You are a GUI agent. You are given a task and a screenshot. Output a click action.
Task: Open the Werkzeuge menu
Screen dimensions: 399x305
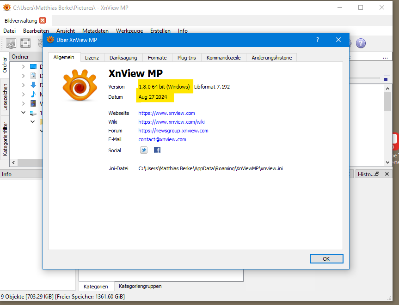pyautogui.click(x=129, y=31)
